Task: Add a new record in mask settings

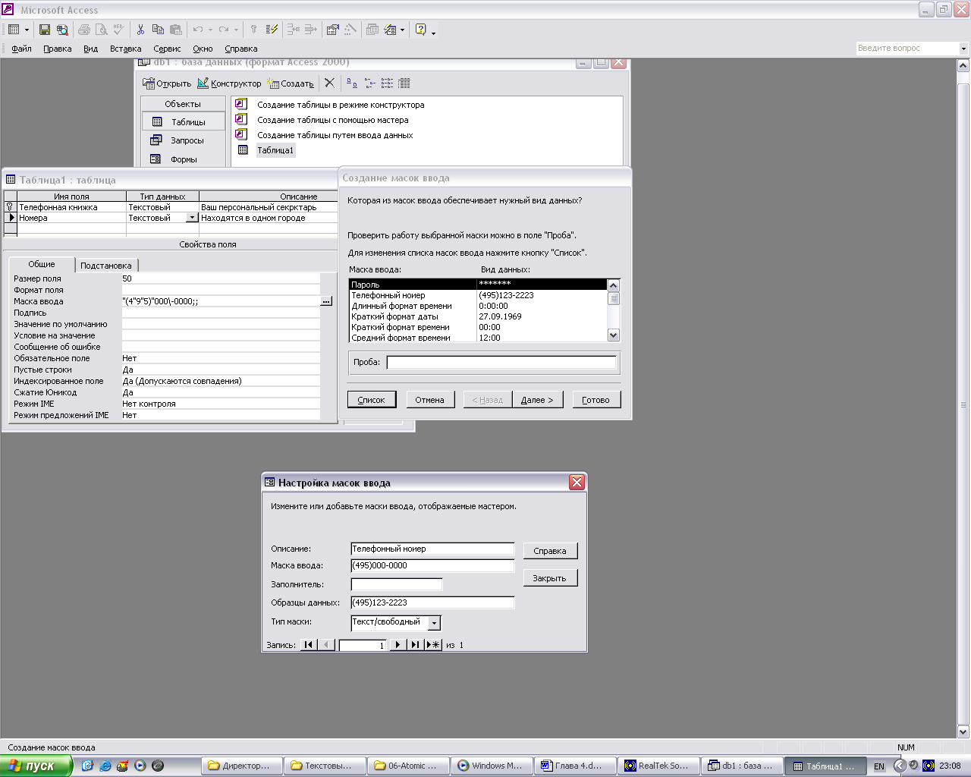Action: 432,645
